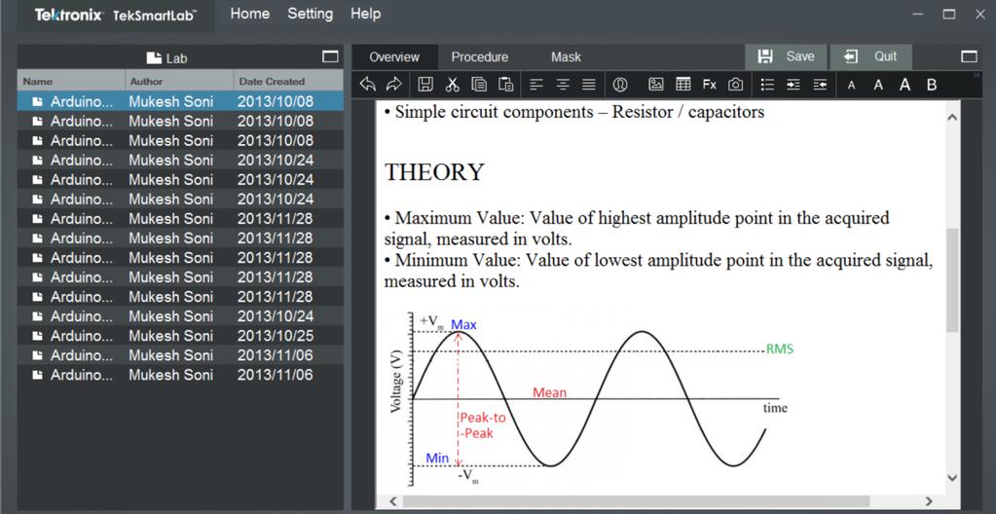Open the Setting menu

310,14
